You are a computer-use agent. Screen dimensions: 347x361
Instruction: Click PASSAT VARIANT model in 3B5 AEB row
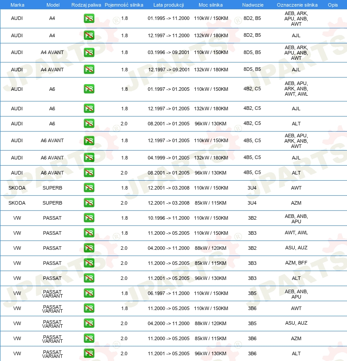pyautogui.click(x=52, y=294)
